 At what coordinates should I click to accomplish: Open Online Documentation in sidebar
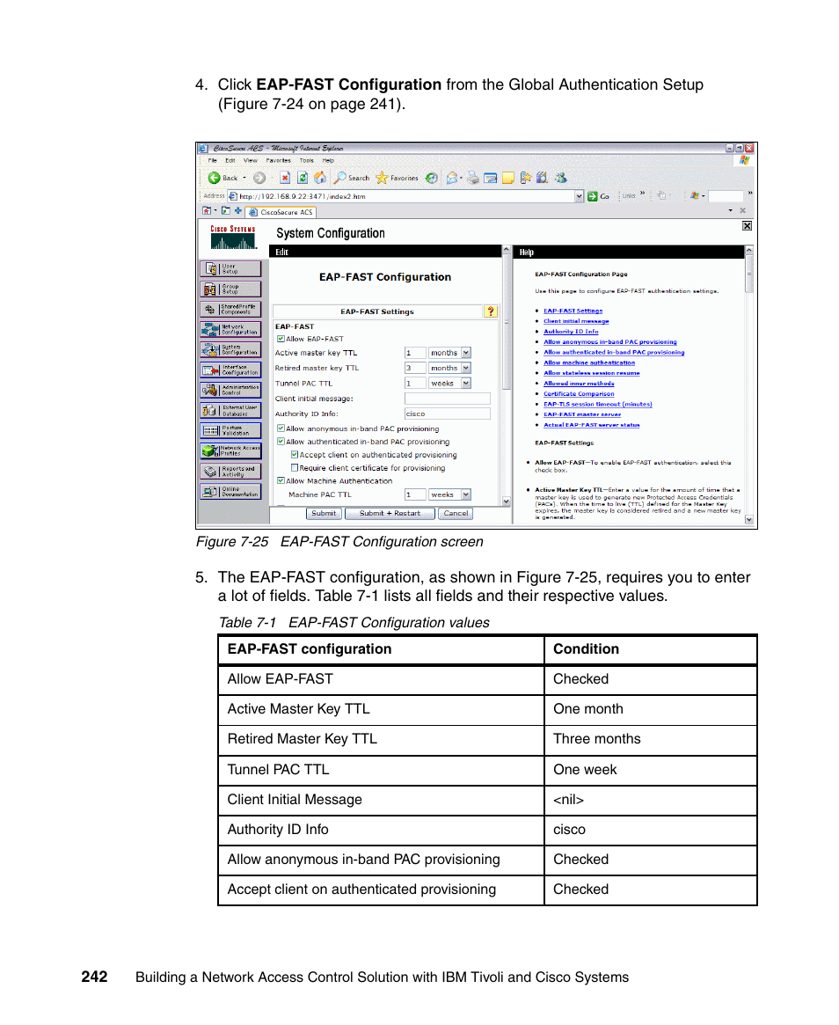[x=230, y=492]
